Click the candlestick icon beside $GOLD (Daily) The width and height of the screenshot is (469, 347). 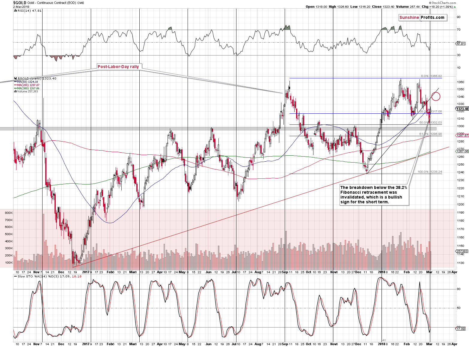(x=15, y=78)
